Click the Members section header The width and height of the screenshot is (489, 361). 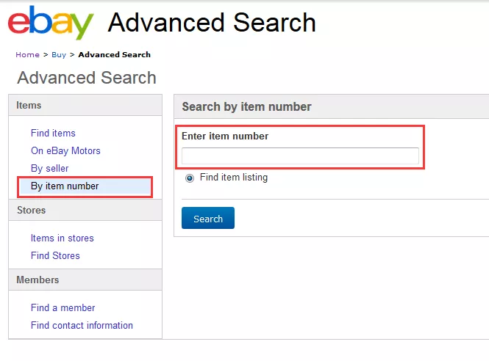click(x=38, y=280)
